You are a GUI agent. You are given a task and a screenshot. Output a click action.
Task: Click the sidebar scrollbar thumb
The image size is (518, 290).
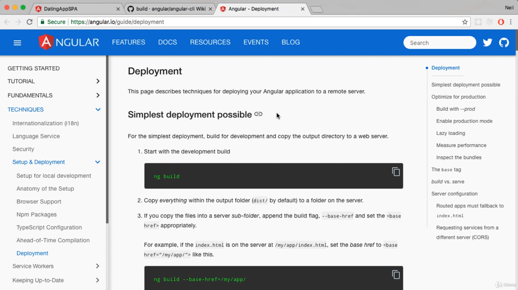107,140
